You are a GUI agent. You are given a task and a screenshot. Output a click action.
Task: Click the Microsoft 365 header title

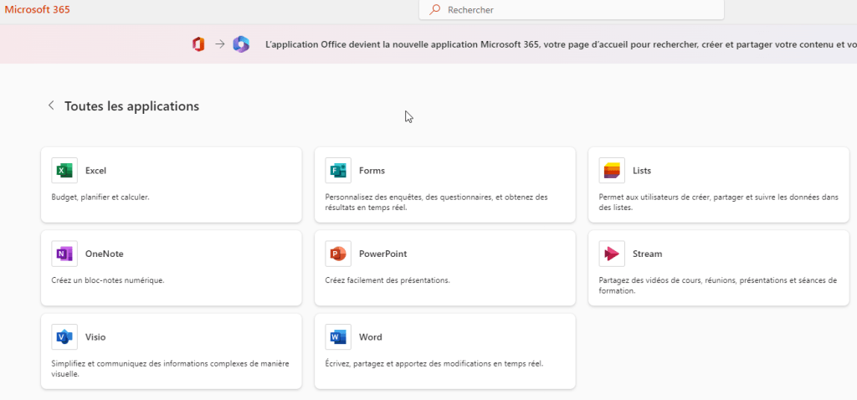pos(38,10)
